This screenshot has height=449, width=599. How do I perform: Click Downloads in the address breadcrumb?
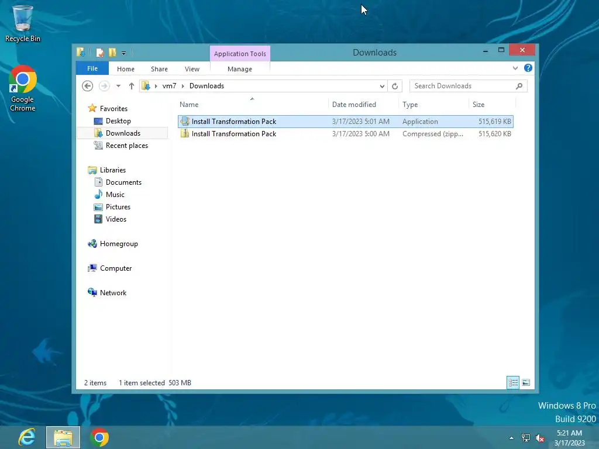pos(206,86)
